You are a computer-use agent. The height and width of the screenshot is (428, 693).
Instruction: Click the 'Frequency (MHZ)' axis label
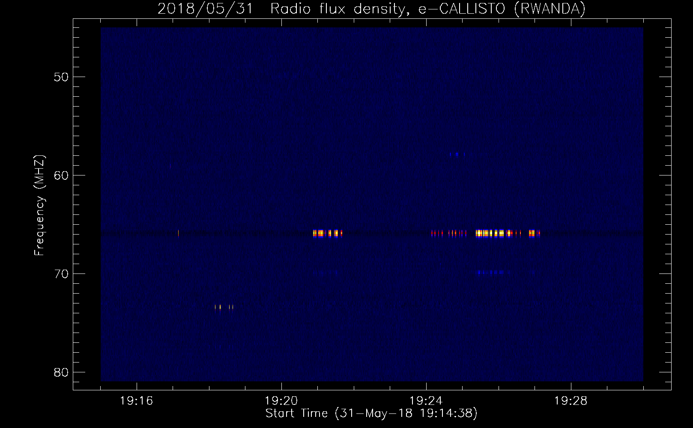click(x=39, y=205)
